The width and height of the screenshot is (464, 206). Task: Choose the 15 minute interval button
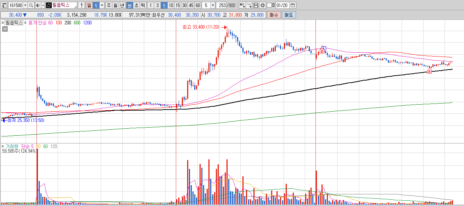(x=178, y=5)
